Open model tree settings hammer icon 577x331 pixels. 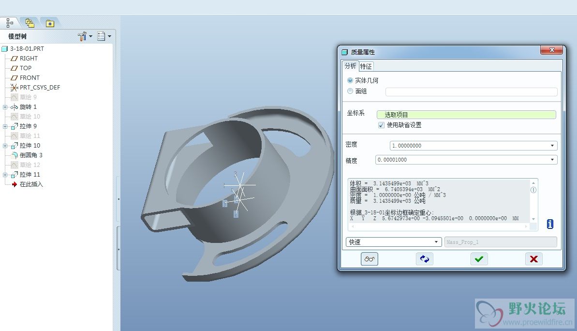[x=82, y=36]
